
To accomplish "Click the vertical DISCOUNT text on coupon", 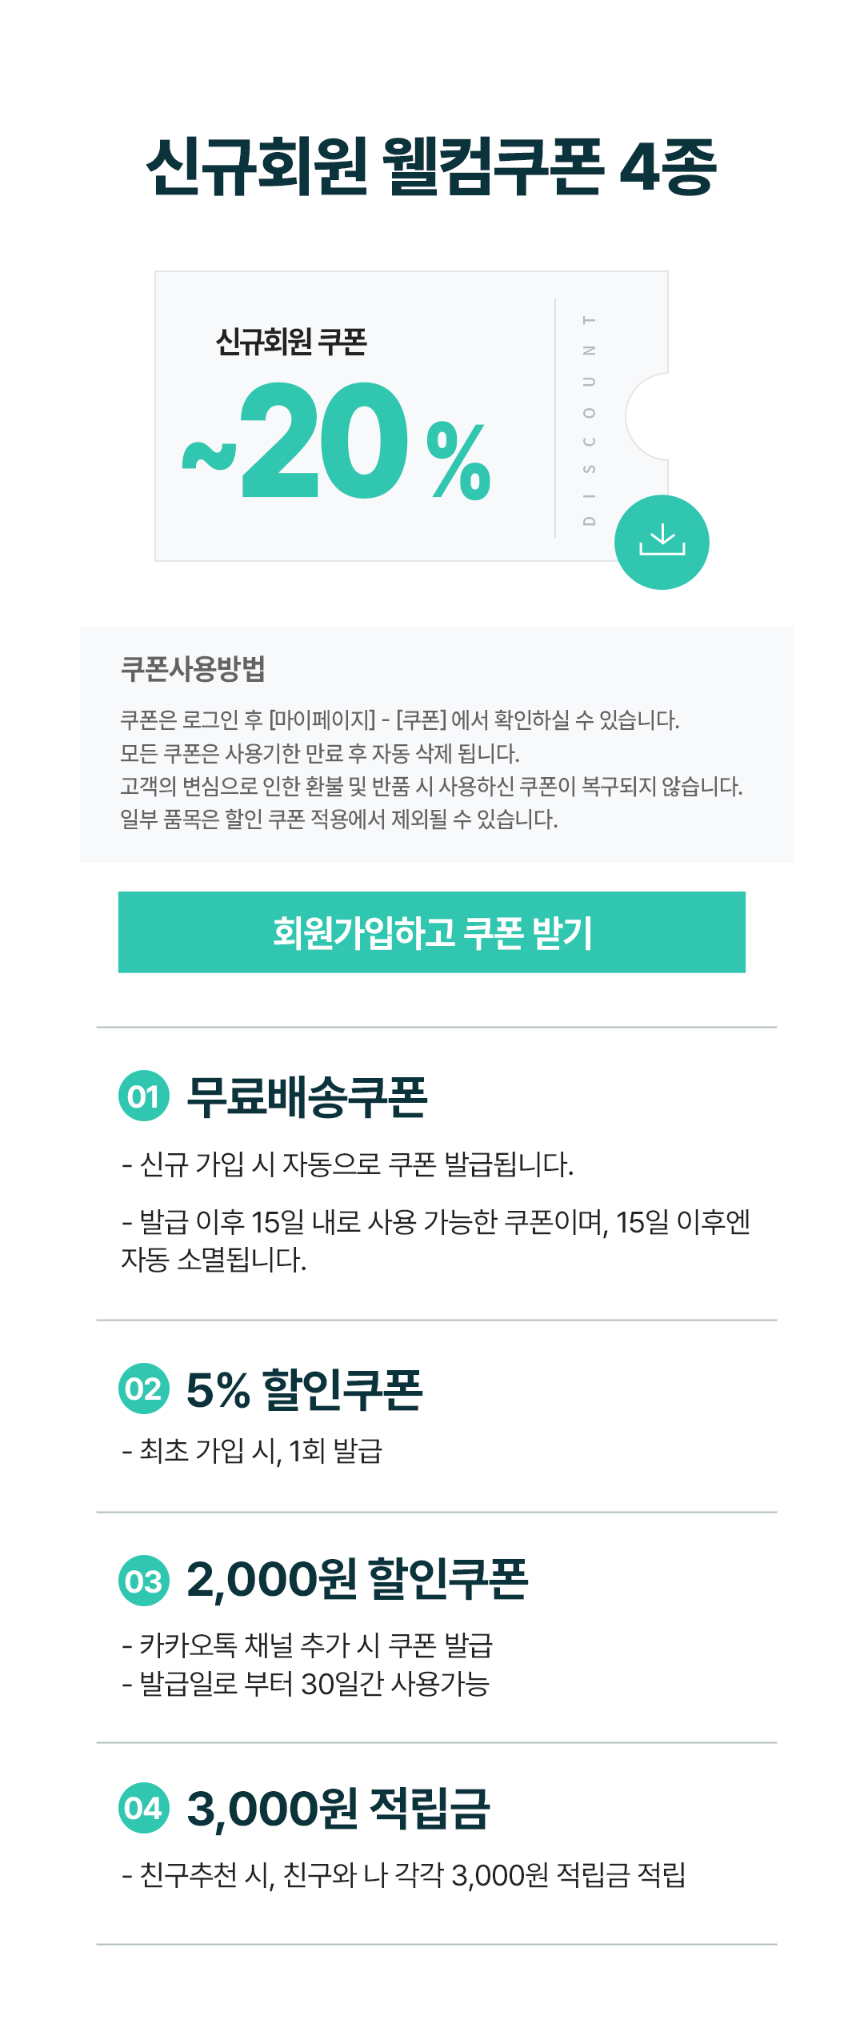I will click(590, 420).
